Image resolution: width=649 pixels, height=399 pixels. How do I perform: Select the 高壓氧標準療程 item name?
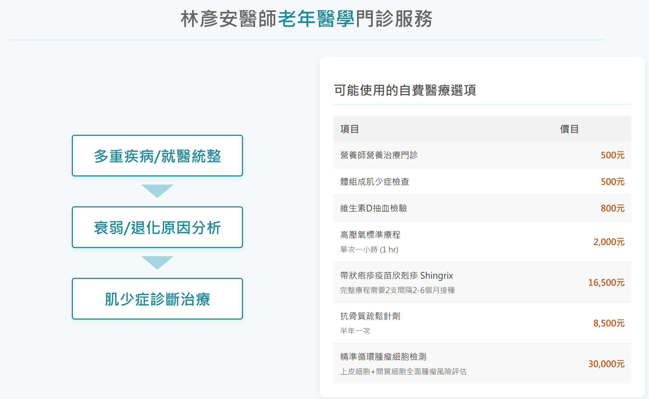(370, 235)
